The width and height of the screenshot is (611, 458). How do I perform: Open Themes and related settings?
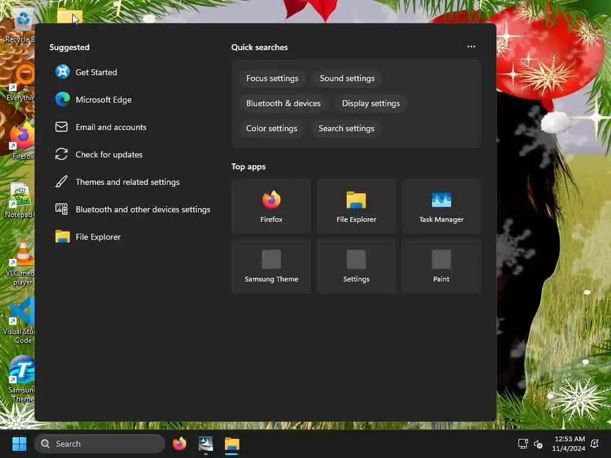(x=129, y=182)
